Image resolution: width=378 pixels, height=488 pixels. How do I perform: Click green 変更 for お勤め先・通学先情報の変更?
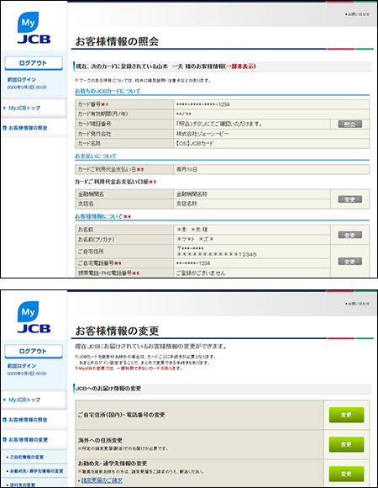point(346,474)
